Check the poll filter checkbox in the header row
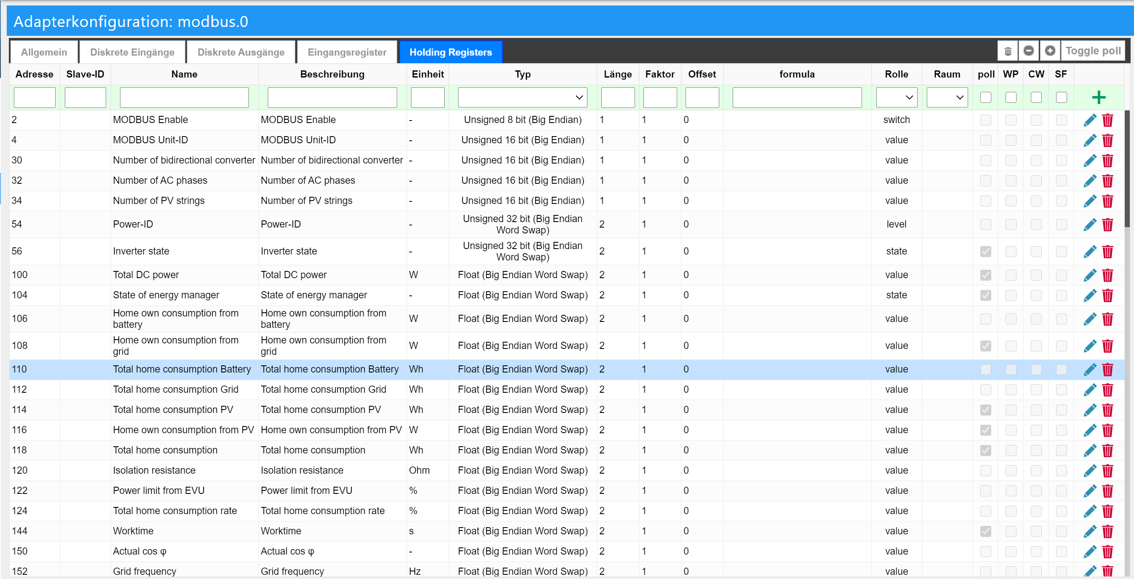Image resolution: width=1134 pixels, height=579 pixels. (x=986, y=97)
